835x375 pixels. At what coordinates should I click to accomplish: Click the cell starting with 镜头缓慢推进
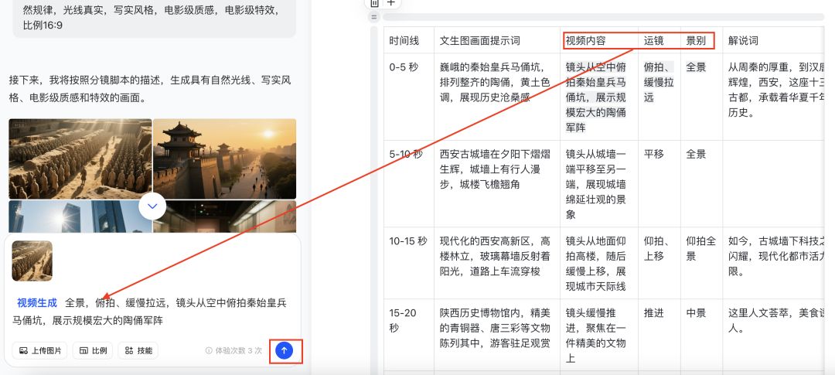(x=599, y=335)
